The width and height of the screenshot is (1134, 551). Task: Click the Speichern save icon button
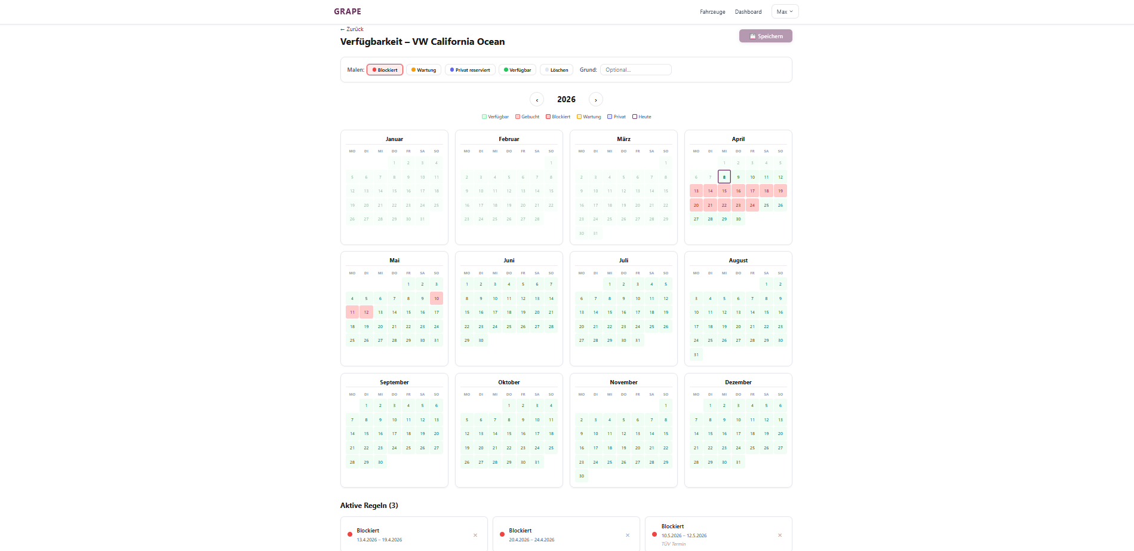[752, 36]
